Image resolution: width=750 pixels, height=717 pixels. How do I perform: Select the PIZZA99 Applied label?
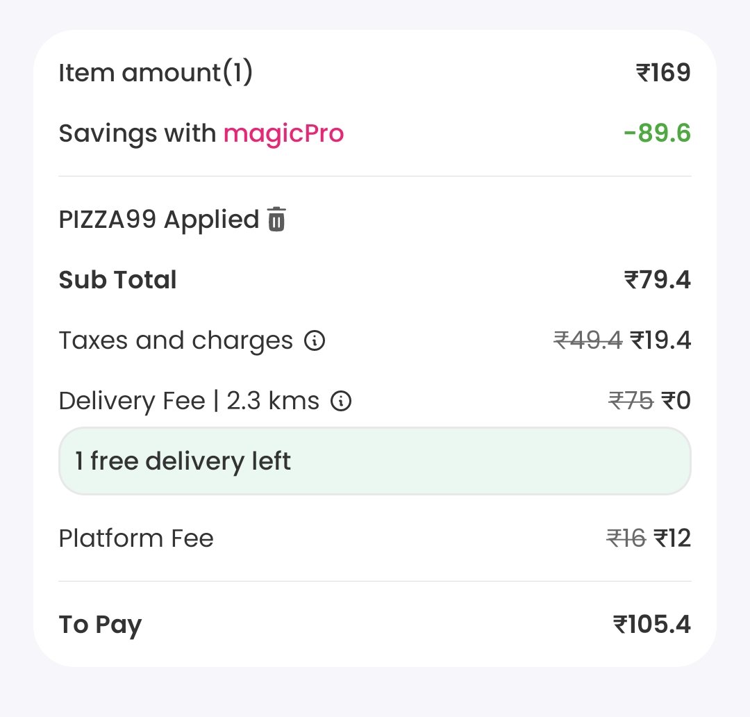159,220
